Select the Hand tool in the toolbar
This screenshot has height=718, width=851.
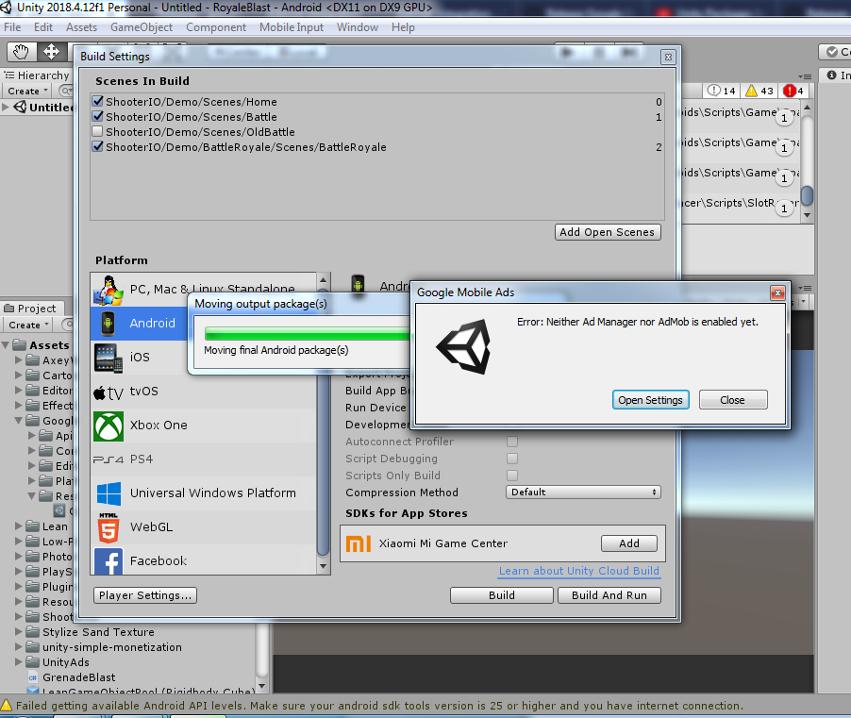pos(20,51)
